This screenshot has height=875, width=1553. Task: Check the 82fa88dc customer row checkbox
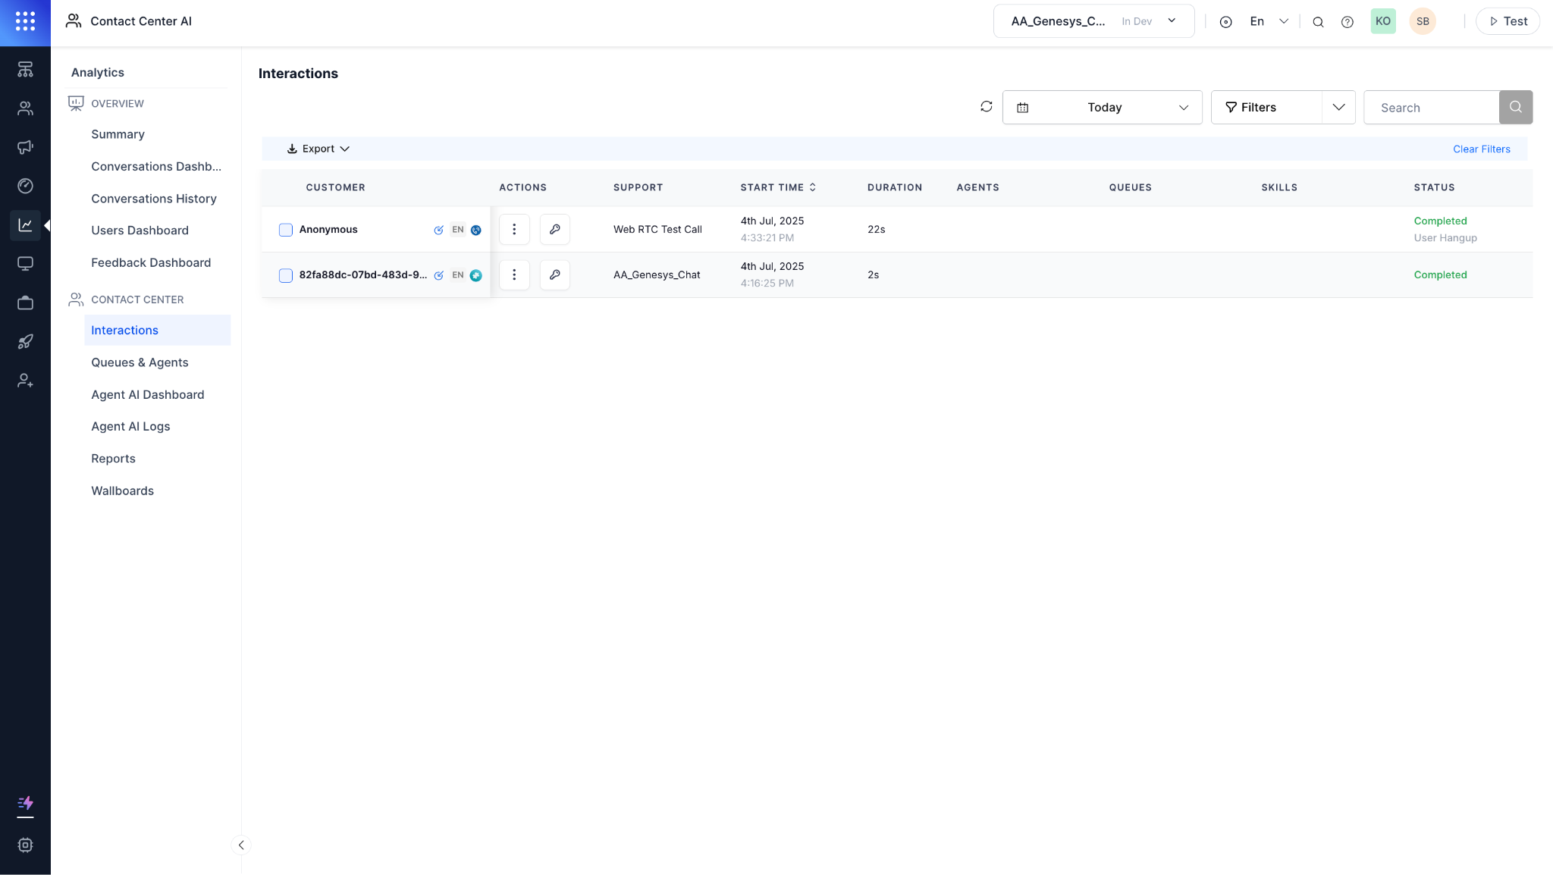(286, 275)
